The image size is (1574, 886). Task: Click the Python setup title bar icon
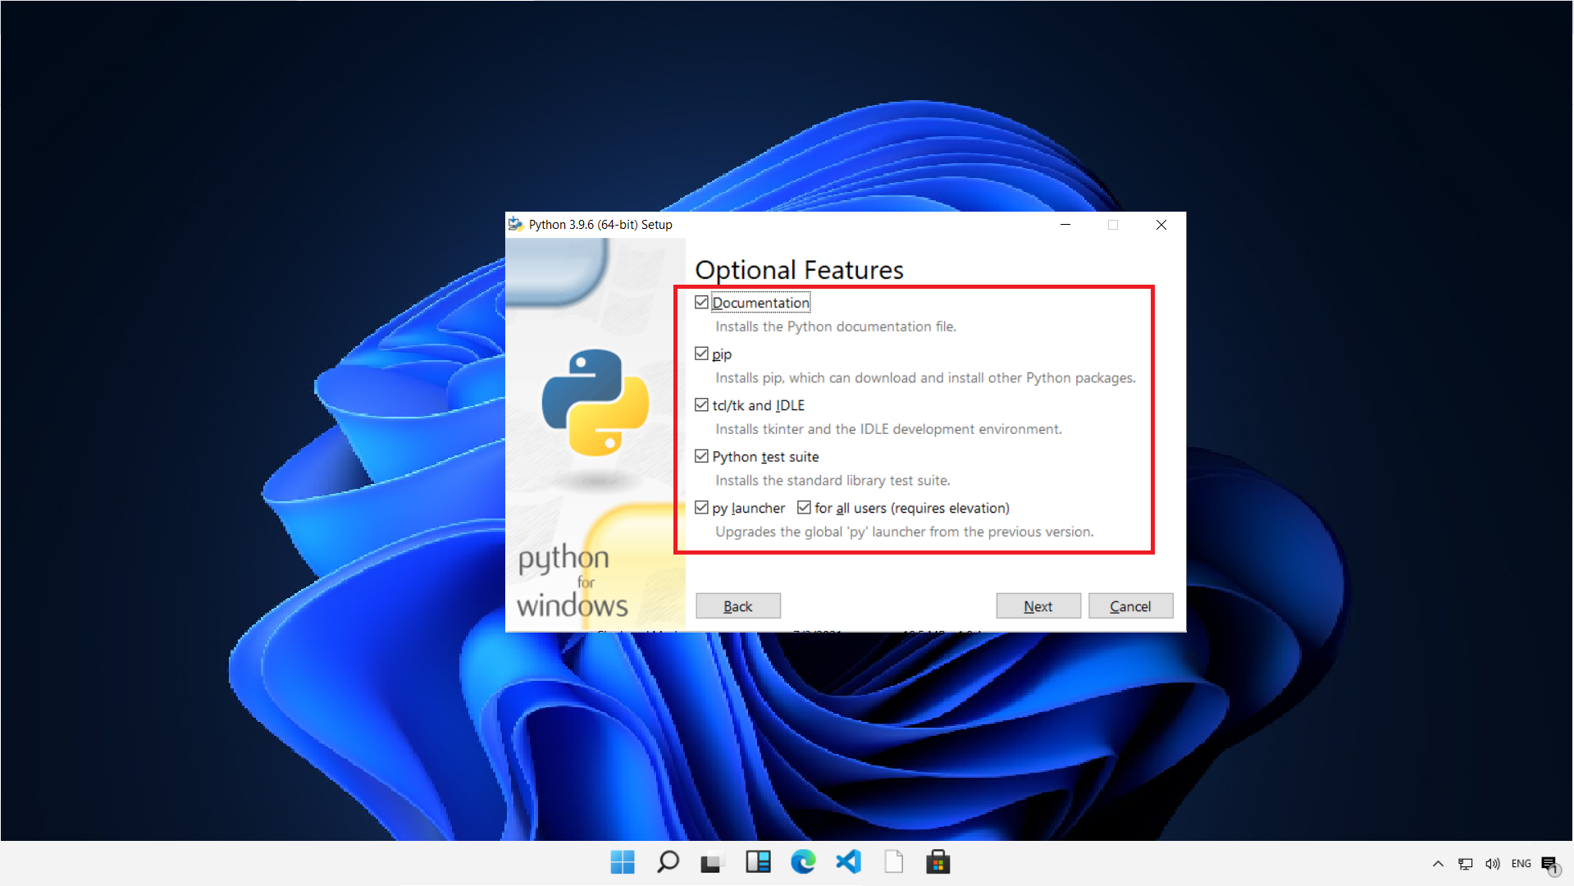(516, 224)
